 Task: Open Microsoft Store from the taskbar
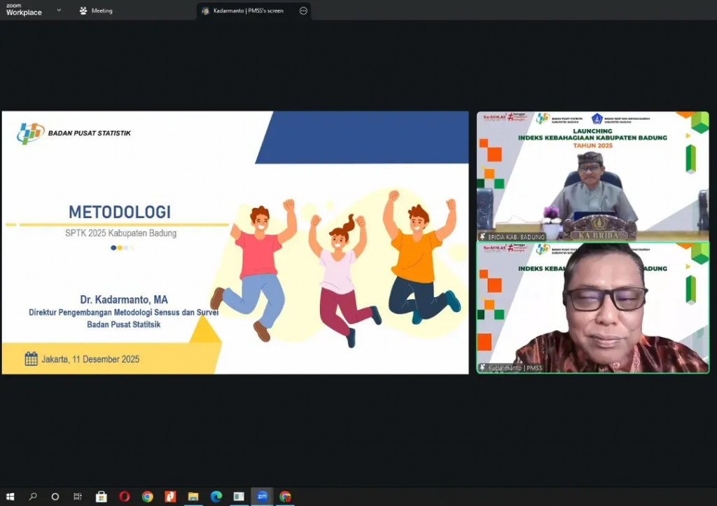[102, 496]
